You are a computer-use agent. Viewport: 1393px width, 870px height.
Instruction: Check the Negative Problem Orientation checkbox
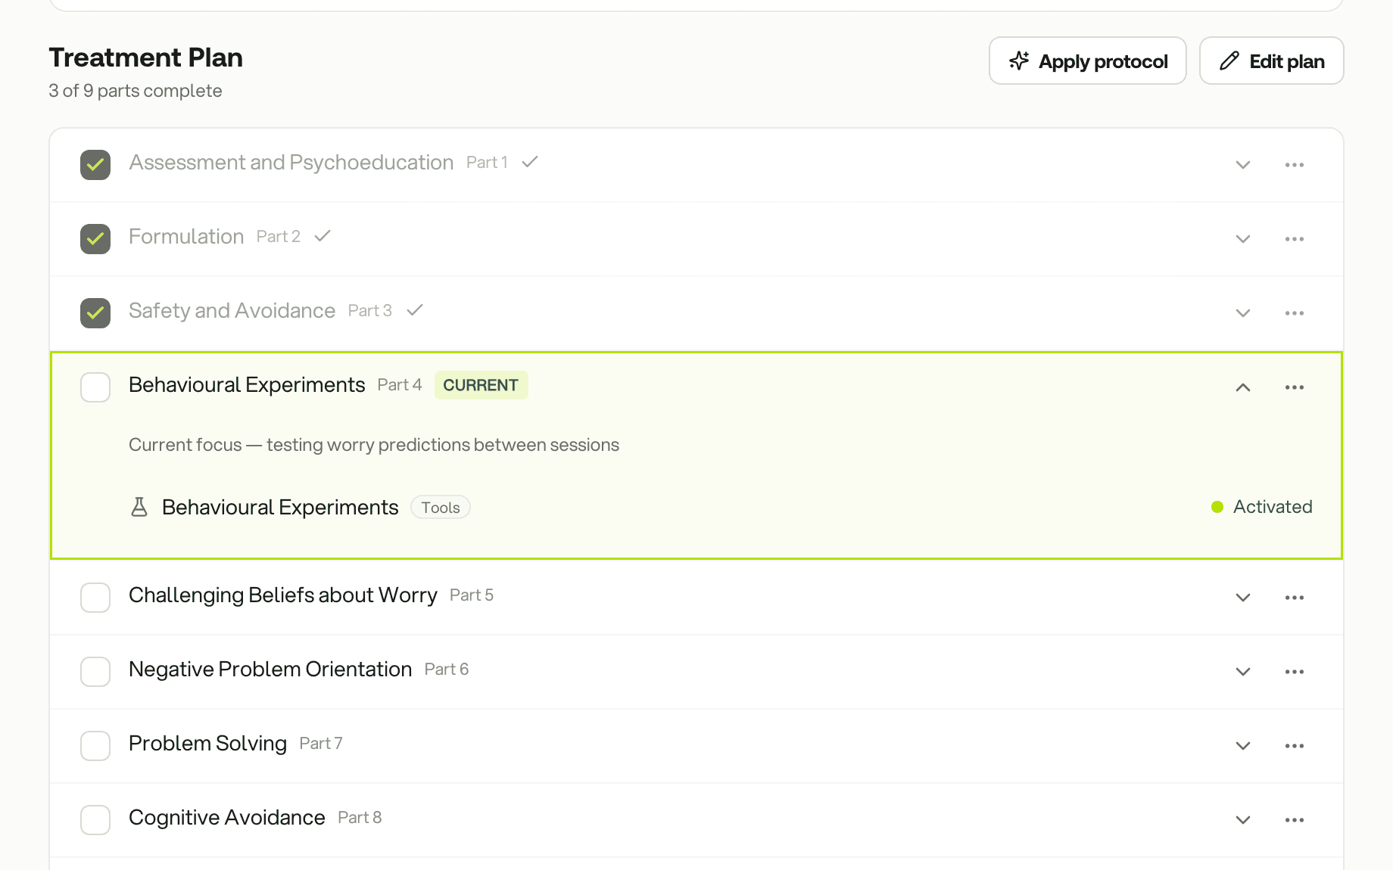tap(95, 672)
